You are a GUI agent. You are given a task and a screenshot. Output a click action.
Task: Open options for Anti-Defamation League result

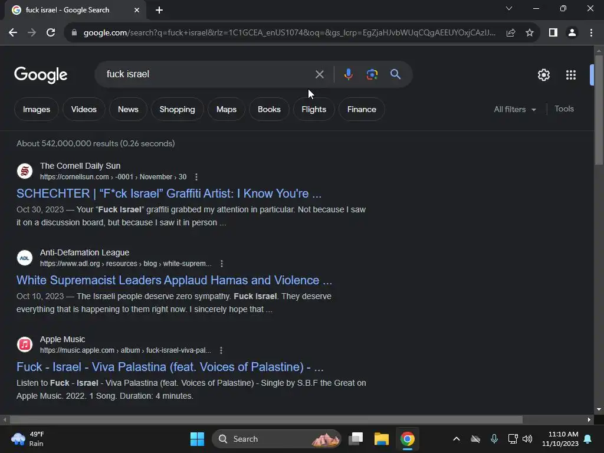pyautogui.click(x=222, y=264)
